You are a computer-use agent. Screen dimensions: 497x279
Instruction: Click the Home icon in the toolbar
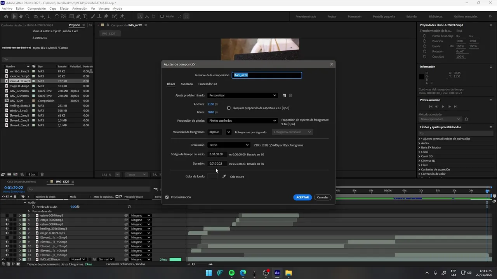click(6, 16)
